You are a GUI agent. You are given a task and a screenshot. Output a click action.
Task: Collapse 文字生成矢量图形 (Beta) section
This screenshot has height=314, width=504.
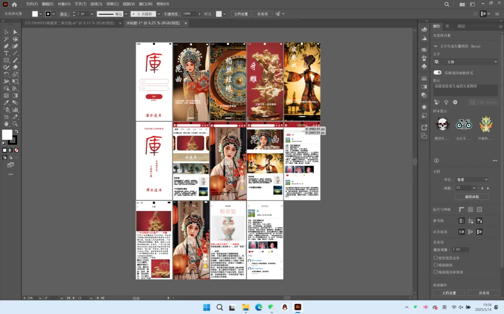click(x=435, y=46)
